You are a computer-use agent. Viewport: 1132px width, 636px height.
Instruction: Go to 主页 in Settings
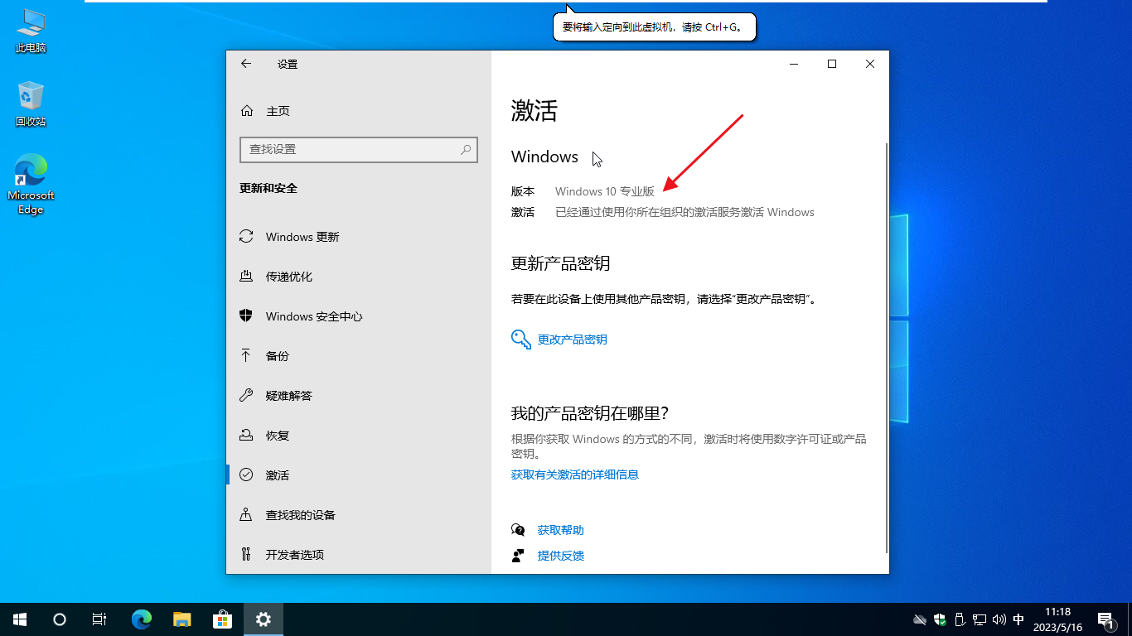[359, 111]
